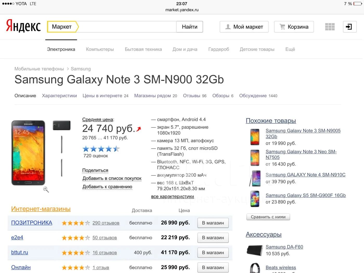Click the magnifier zoom icon under the phone image
Image resolution: width=364 pixels, height=273 pixels.
(46, 190)
